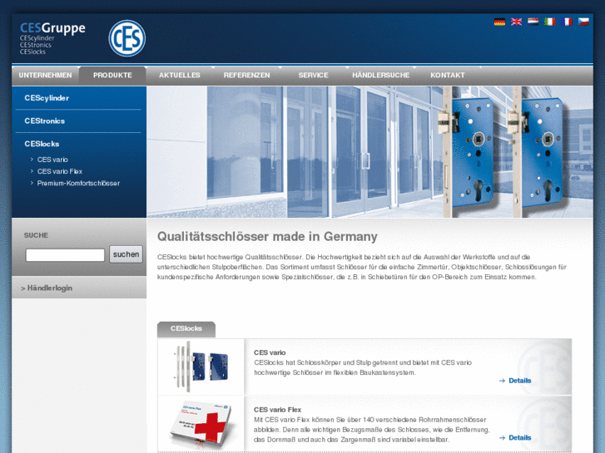Switch site language to German flag
605x453 pixels.
pos(499,22)
